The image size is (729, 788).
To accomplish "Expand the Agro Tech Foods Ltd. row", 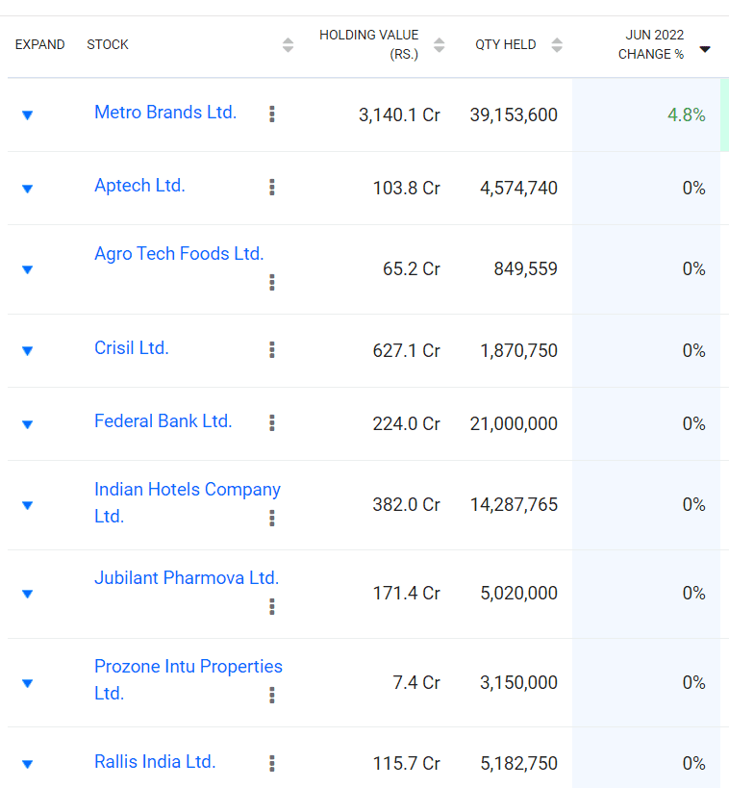I will tap(28, 269).
